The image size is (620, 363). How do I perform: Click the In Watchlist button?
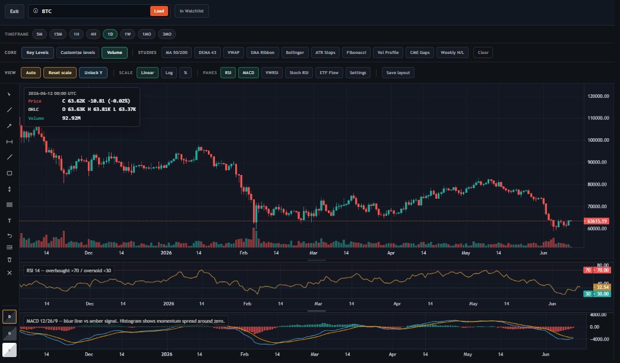[192, 11]
